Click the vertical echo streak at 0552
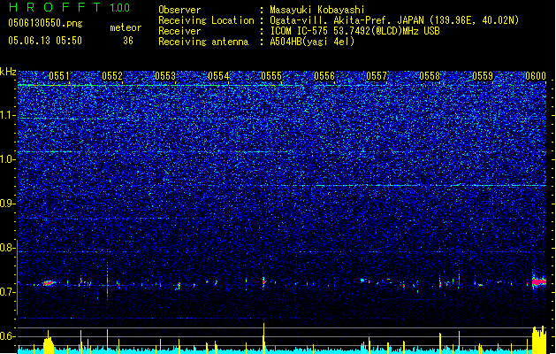The height and width of the screenshot is (354, 556). click(x=107, y=285)
